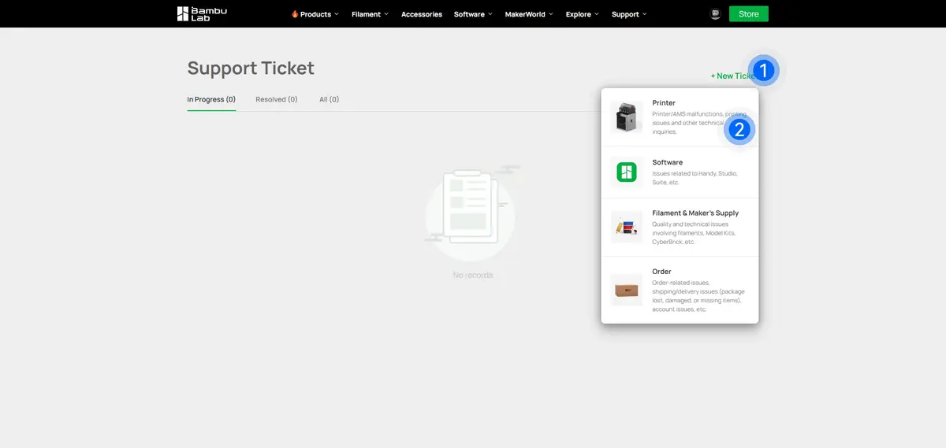Open the Accessories page
This screenshot has width=946, height=448.
422,14
